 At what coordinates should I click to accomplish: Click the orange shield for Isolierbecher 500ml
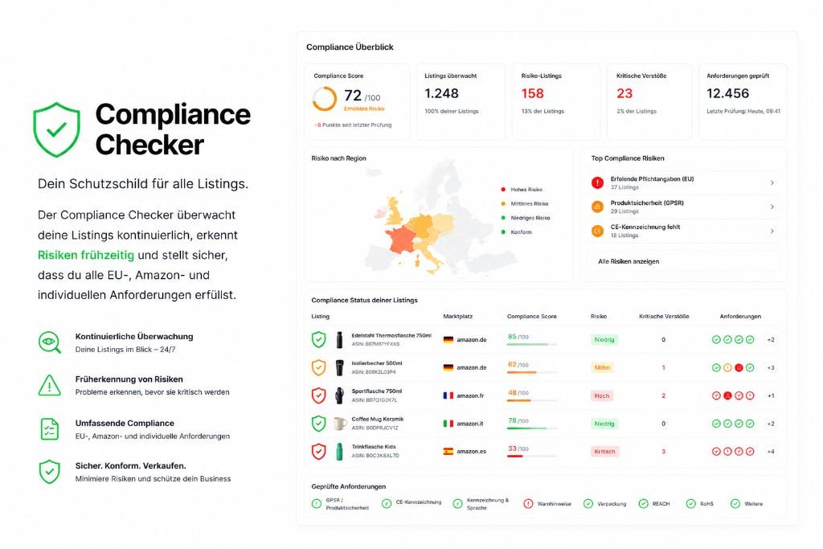(x=318, y=367)
